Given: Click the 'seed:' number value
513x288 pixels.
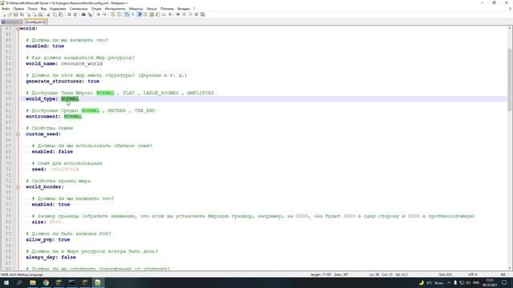Looking at the screenshot, I should [x=64, y=170].
